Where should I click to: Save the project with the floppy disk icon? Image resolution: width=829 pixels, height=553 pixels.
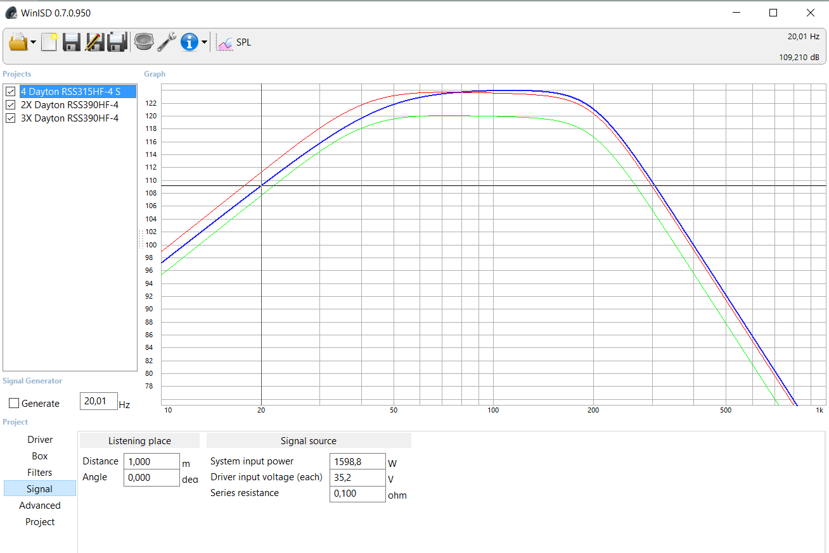tap(72, 42)
